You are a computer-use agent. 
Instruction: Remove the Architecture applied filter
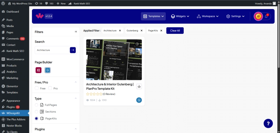(120, 31)
